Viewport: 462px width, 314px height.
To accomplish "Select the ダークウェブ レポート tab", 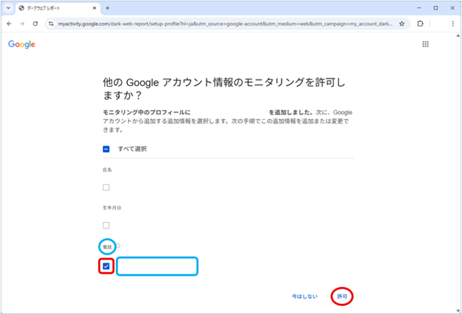I will point(54,8).
